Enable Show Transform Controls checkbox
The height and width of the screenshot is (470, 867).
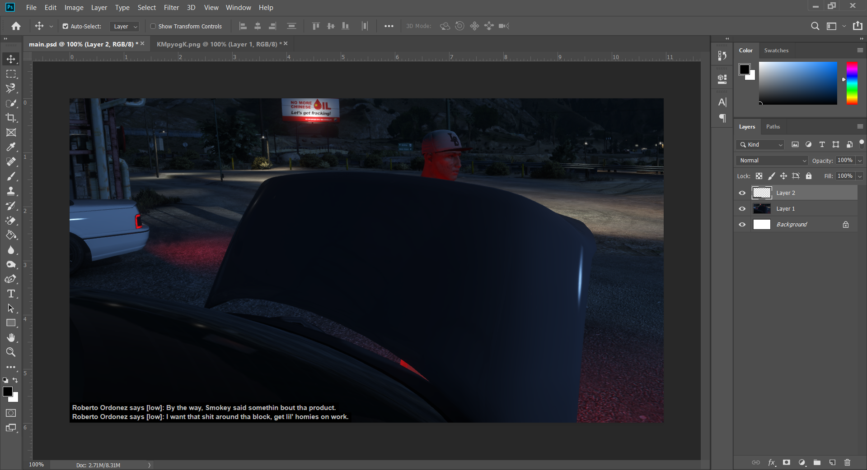[153, 27]
